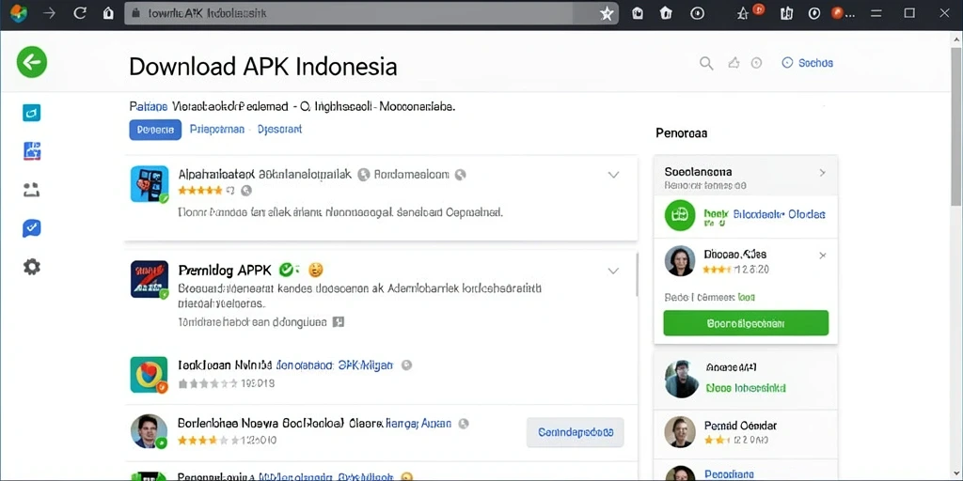
Task: Open the search magnifier icon in header
Action: click(707, 63)
